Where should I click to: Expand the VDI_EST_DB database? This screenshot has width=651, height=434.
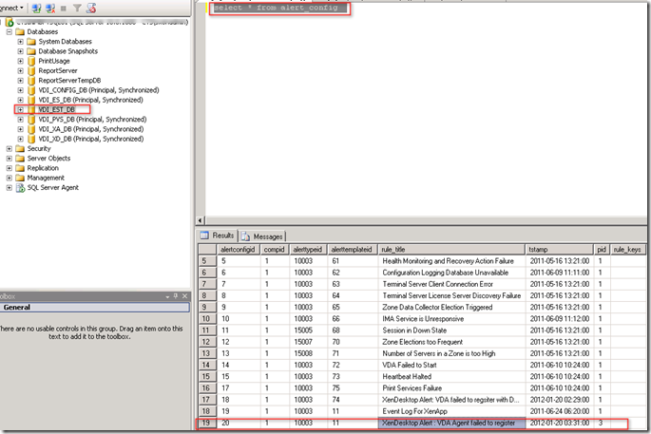20,109
